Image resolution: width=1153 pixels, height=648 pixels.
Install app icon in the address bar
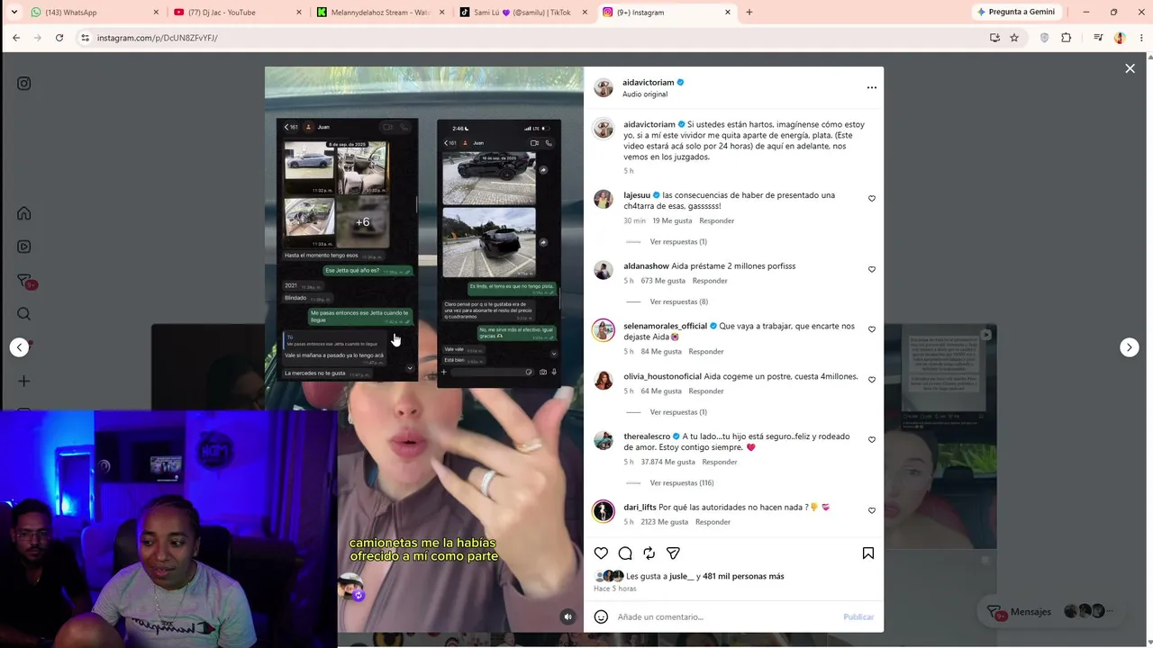tap(994, 38)
